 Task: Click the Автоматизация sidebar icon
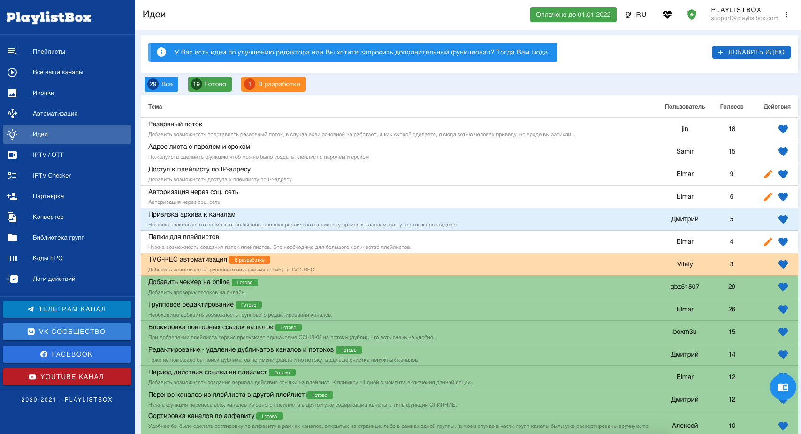[12, 114]
